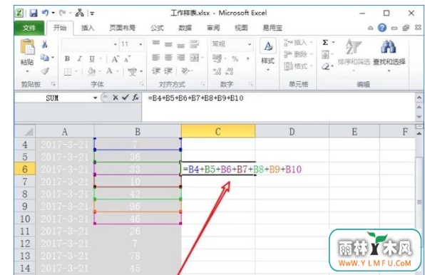Click the Clear eraser icon
Screen dimensions: 425x275
(x=326, y=66)
